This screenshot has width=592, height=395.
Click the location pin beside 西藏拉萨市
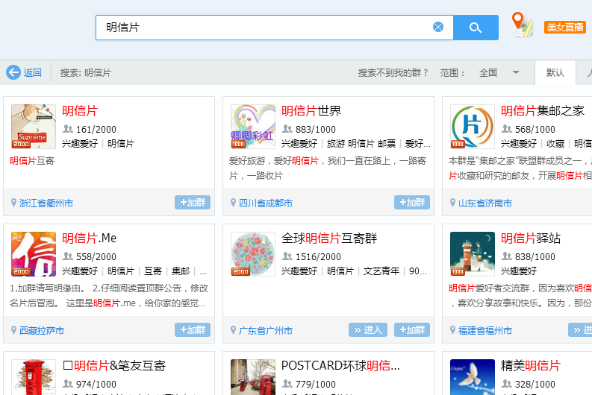[x=13, y=330]
